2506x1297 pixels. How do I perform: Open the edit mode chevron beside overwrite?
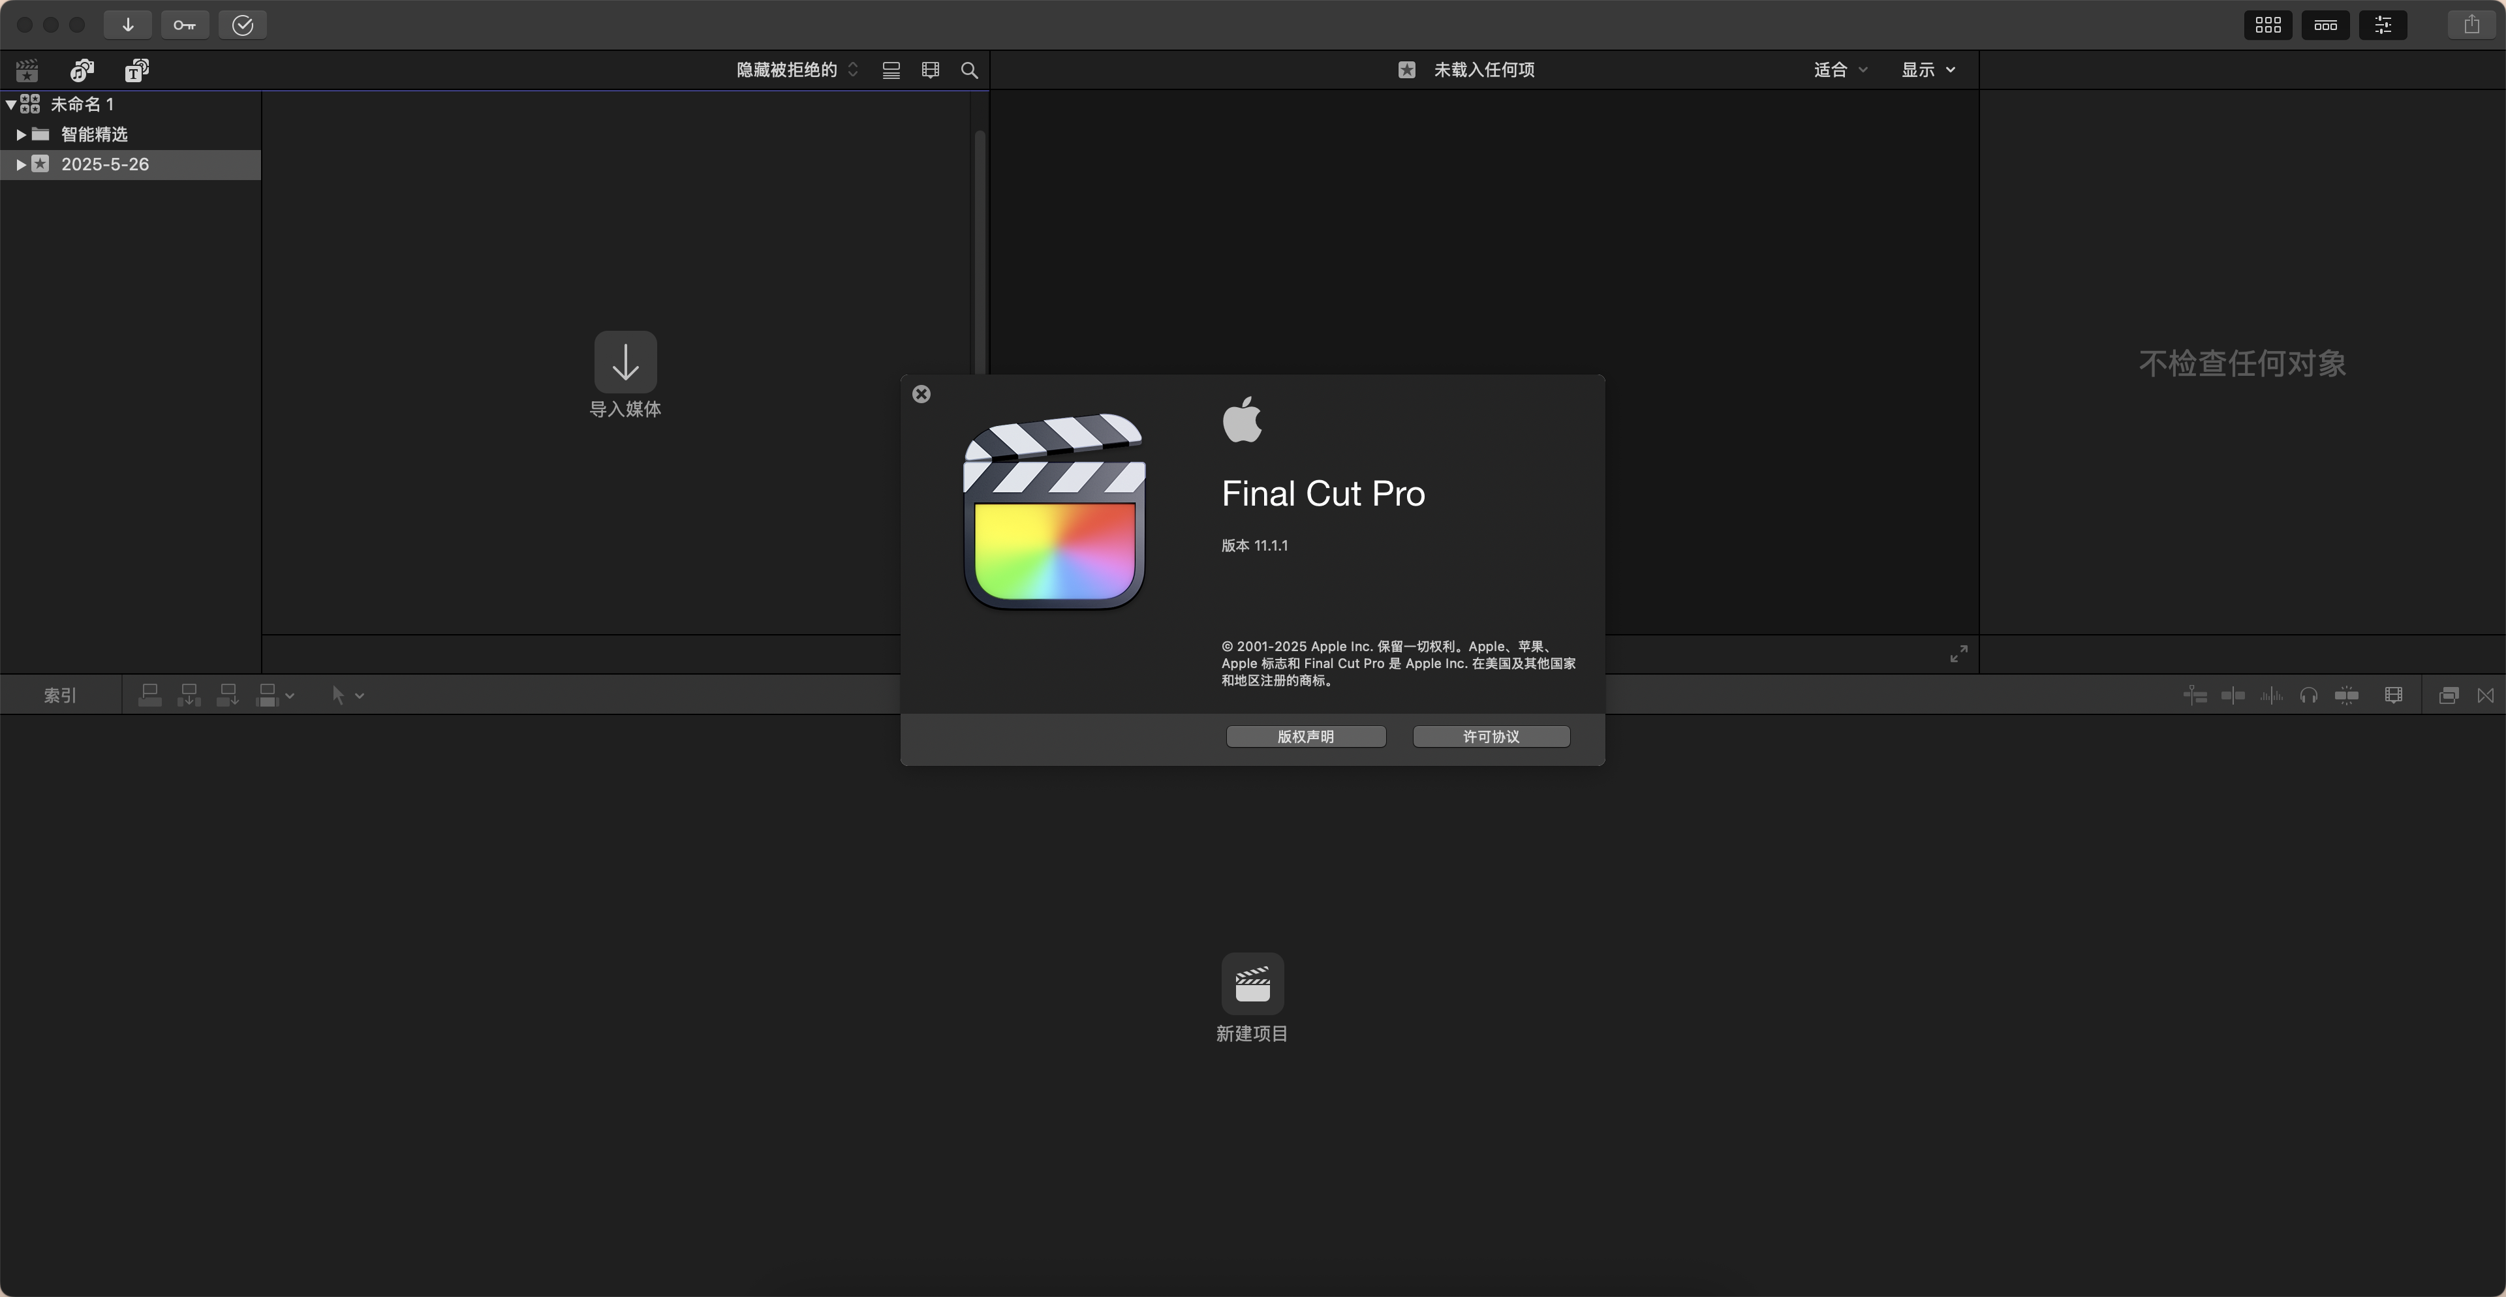click(x=290, y=696)
